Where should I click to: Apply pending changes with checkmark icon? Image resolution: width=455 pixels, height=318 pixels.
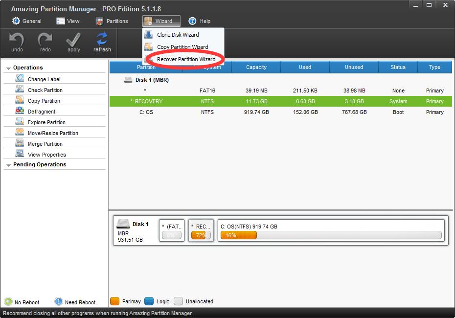tap(73, 40)
